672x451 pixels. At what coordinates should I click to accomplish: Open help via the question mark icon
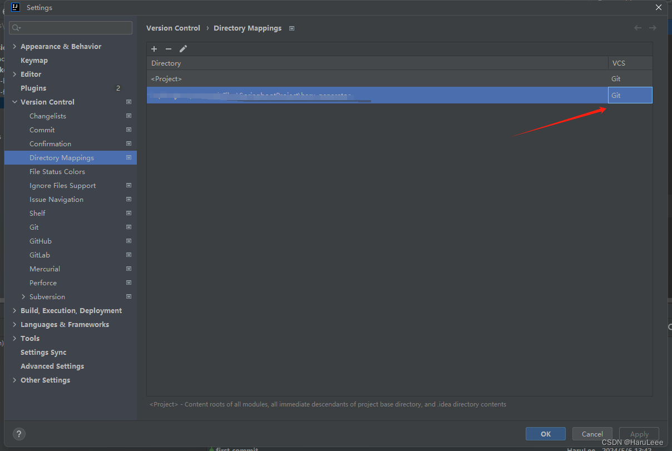19,434
